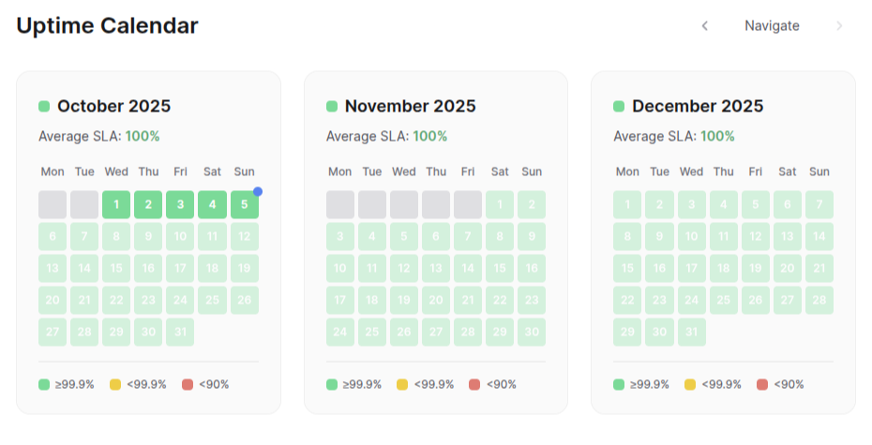This screenshot has height=445, width=872.
Task: Select October 5 with blue dot
Action: (x=244, y=204)
